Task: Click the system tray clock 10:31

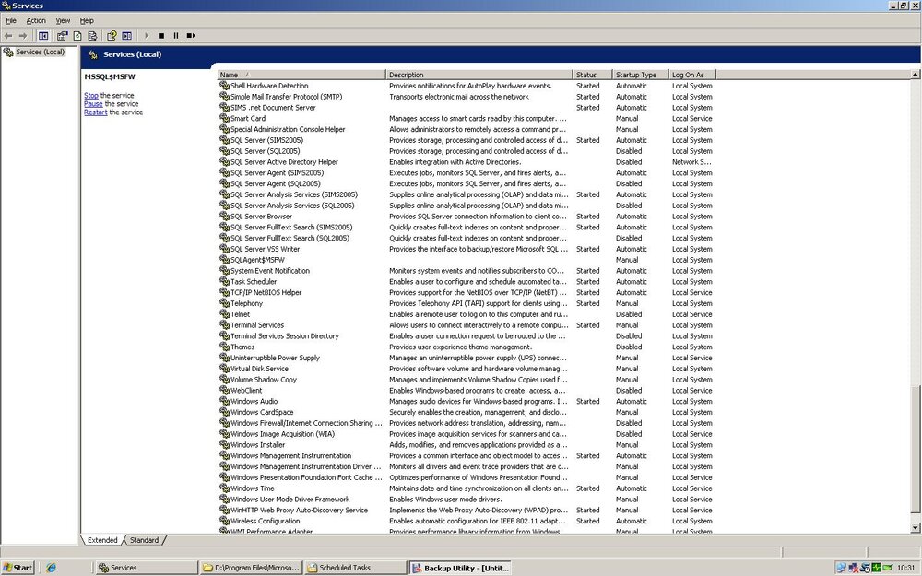Action: pos(906,568)
